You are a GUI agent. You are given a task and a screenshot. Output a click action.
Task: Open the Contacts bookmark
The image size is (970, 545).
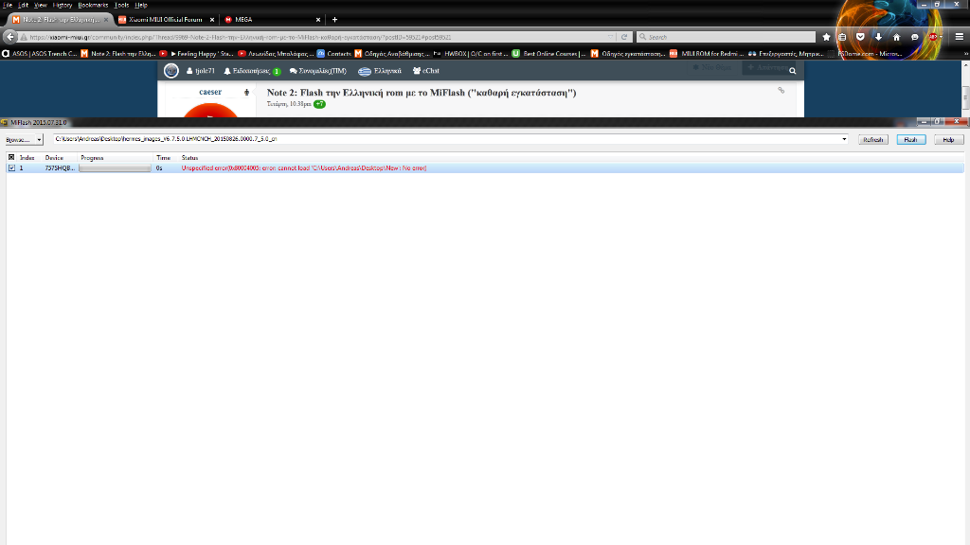pyautogui.click(x=334, y=54)
